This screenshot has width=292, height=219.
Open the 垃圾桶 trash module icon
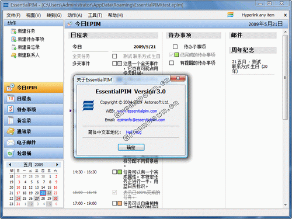click(x=11, y=153)
